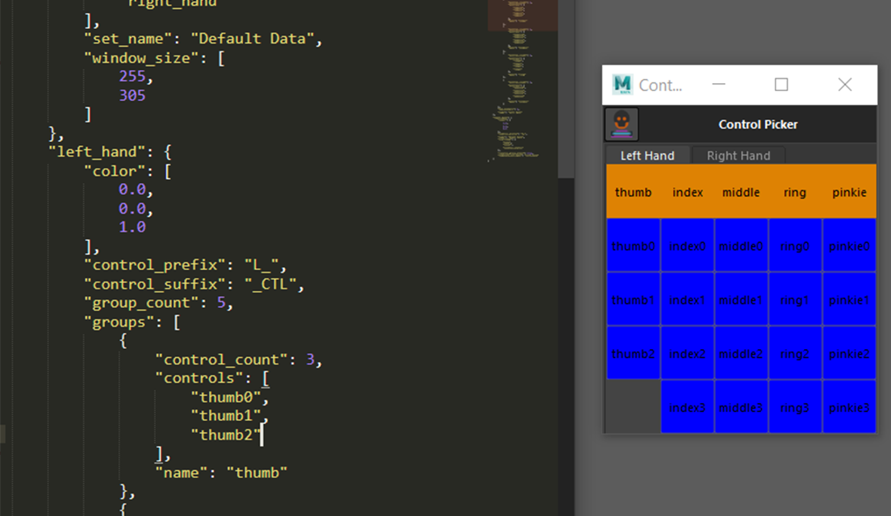The width and height of the screenshot is (891, 516).
Task: Click the index3 control button
Action: [x=687, y=407]
